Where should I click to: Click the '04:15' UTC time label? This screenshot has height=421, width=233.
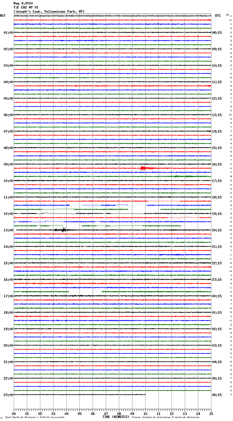pos(217,362)
